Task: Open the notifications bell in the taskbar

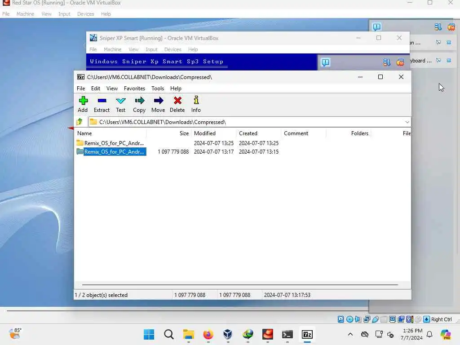Action: point(429,334)
